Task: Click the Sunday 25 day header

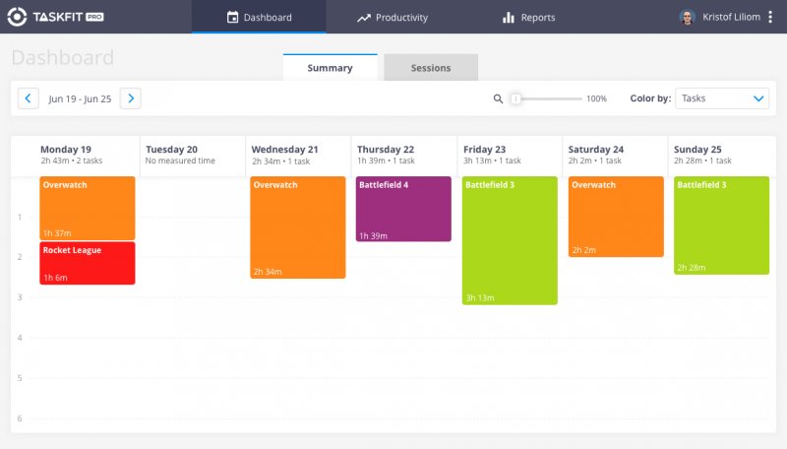Action: [697, 149]
